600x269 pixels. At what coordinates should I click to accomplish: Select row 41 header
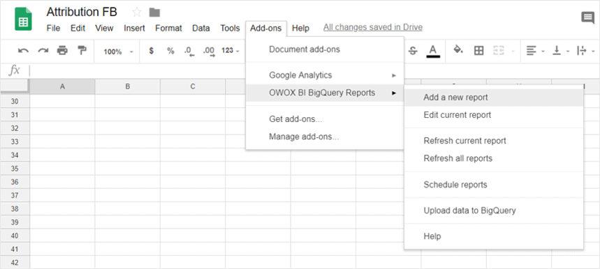(15, 249)
